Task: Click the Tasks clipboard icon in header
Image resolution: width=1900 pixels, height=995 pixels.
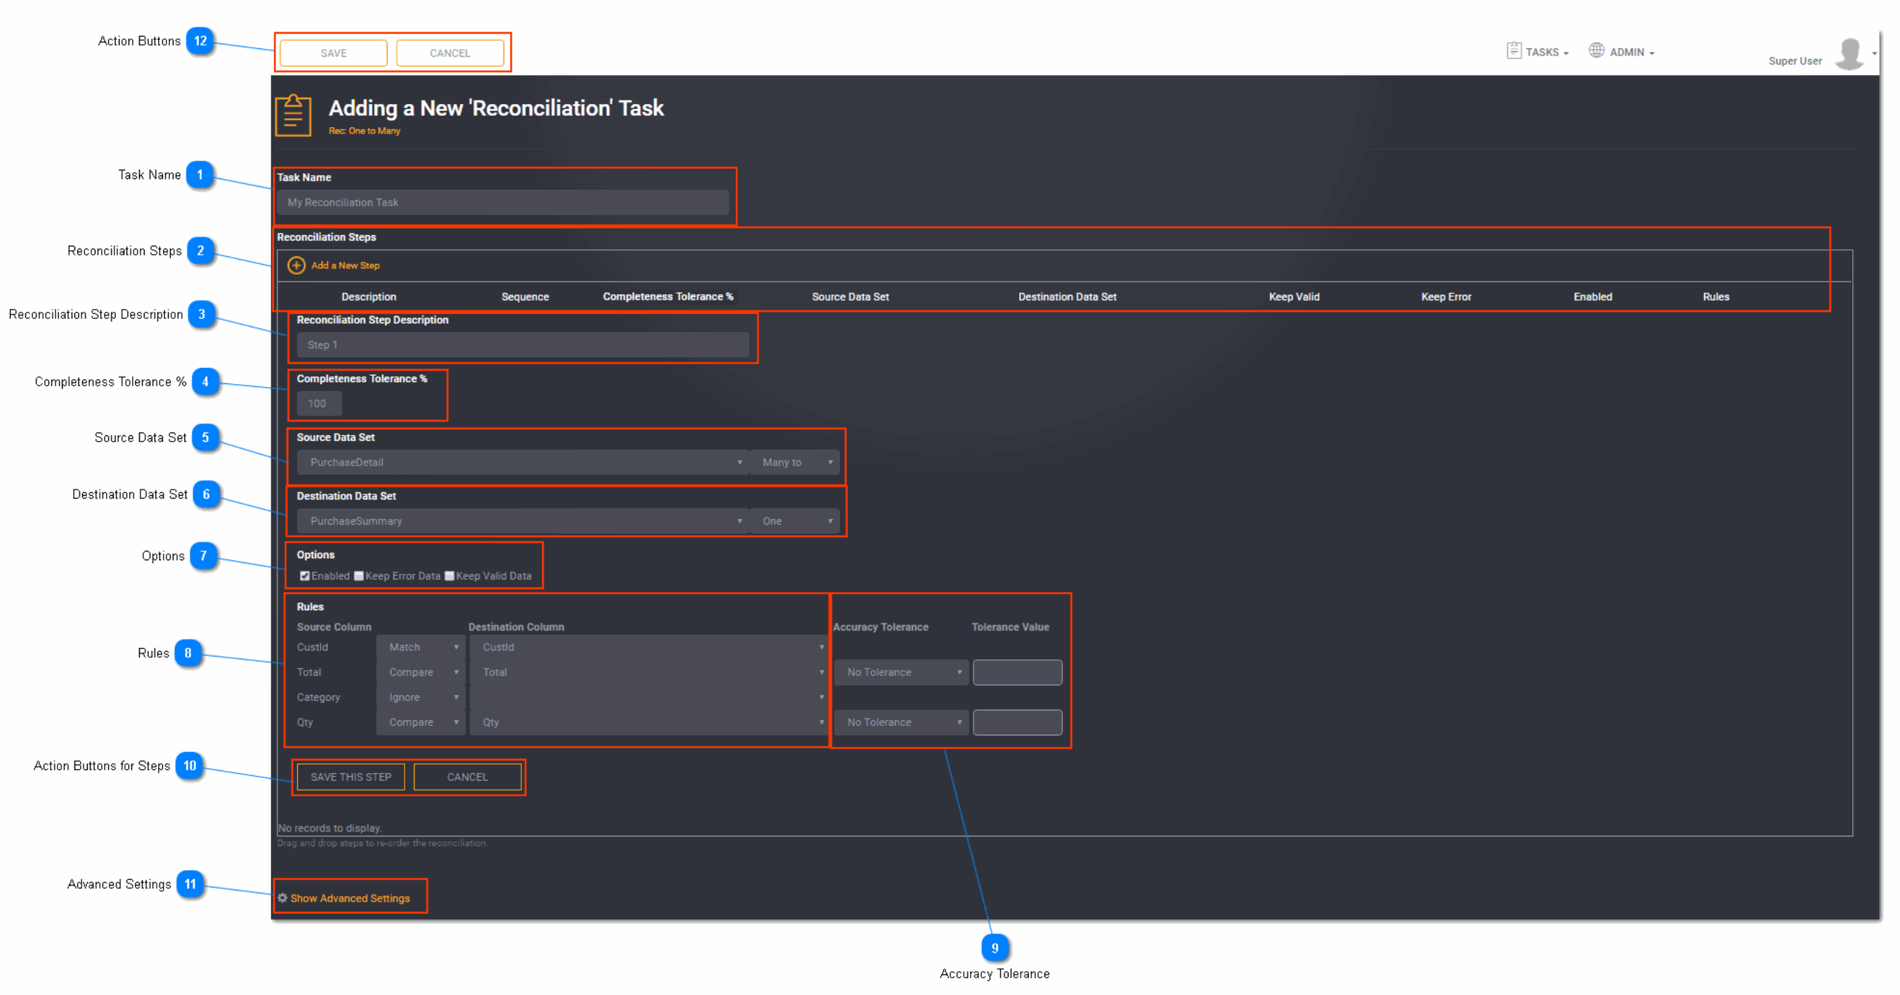Action: coord(1514,51)
